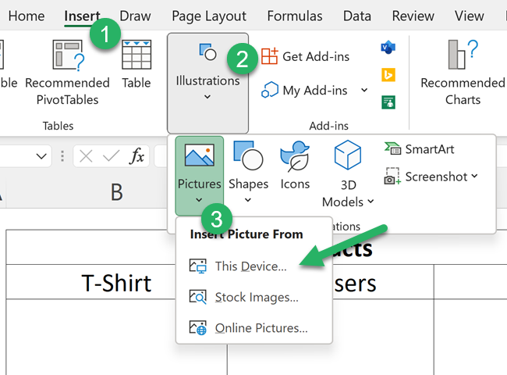Image resolution: width=507 pixels, height=375 pixels.
Task: Open Get Add-ins store
Action: 305,56
